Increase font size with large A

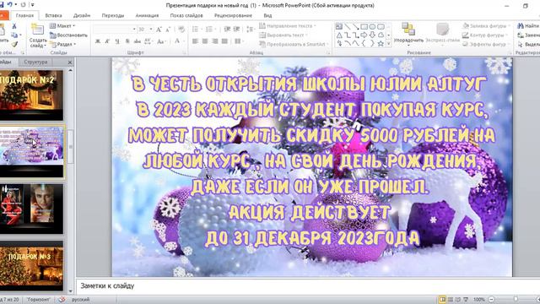click(159, 30)
